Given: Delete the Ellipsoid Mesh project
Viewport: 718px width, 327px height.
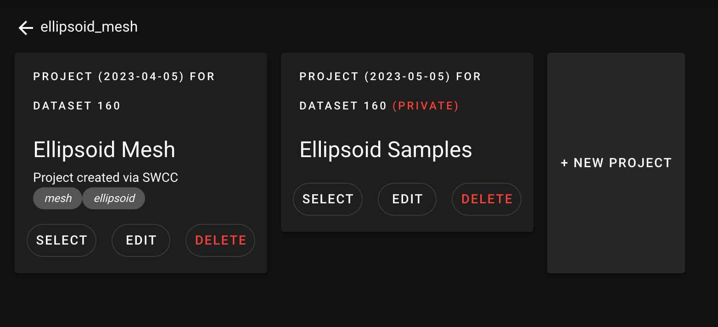Looking at the screenshot, I should coord(220,240).
